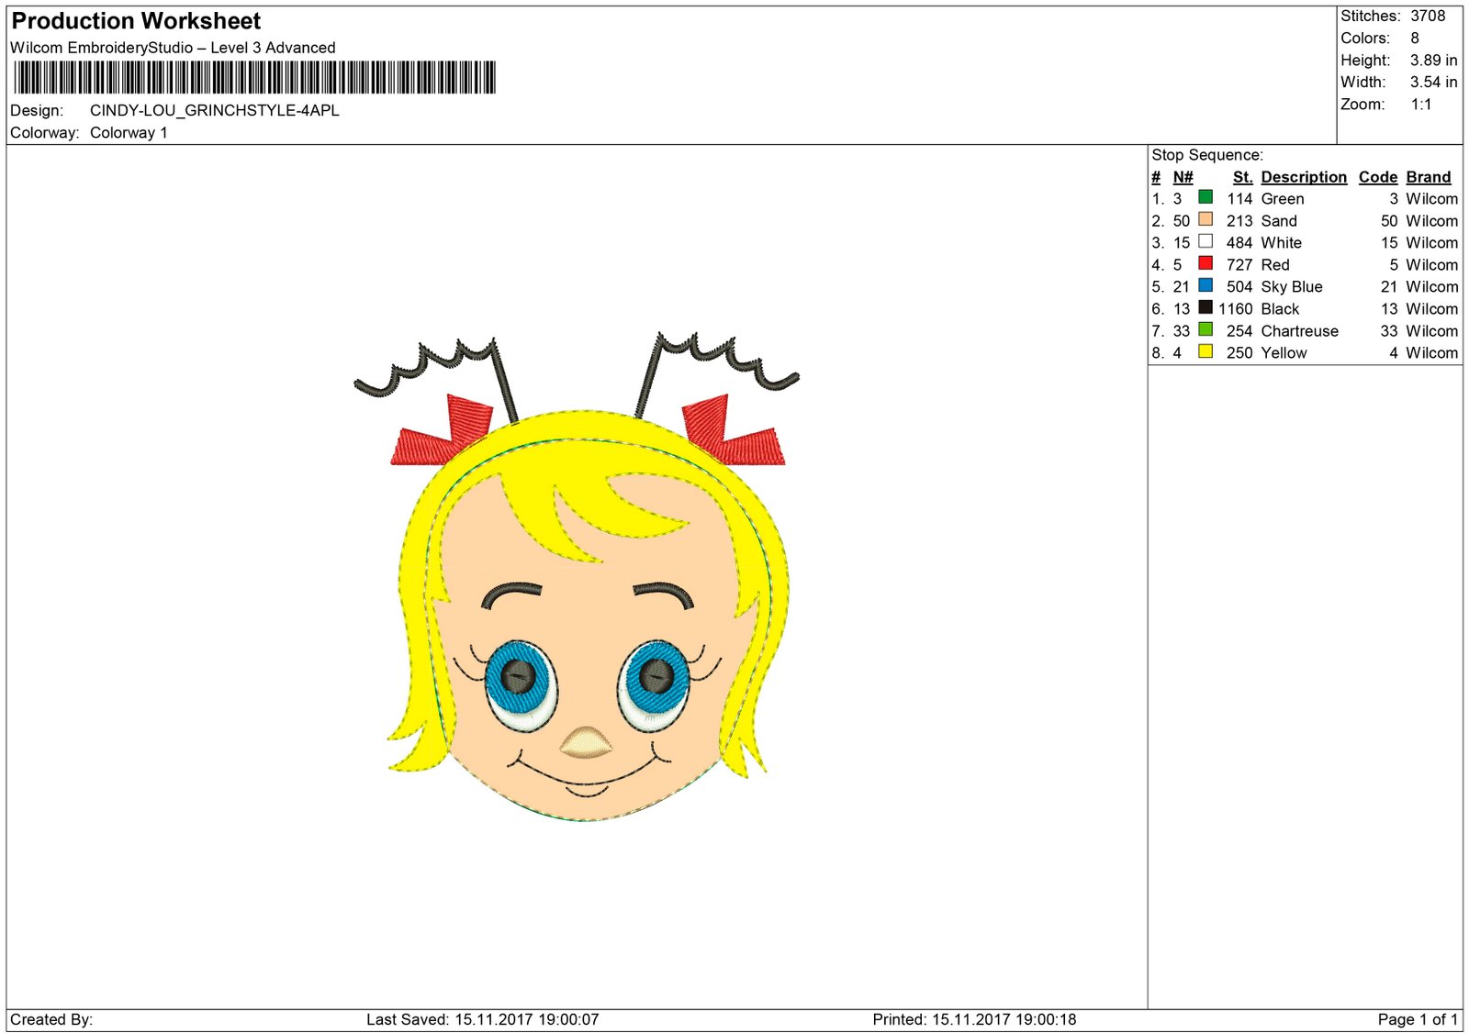Click the stitch count "254"
Image resolution: width=1469 pixels, height=1033 pixels.
(1239, 331)
